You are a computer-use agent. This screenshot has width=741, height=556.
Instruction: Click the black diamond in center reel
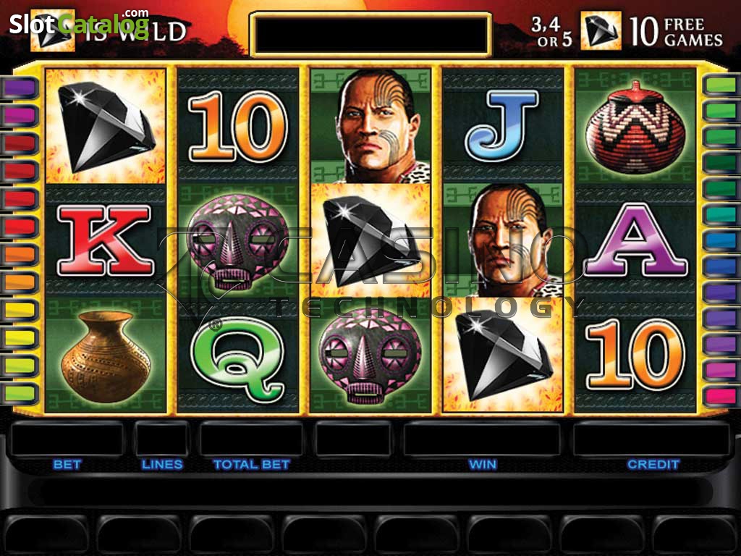tap(370, 241)
